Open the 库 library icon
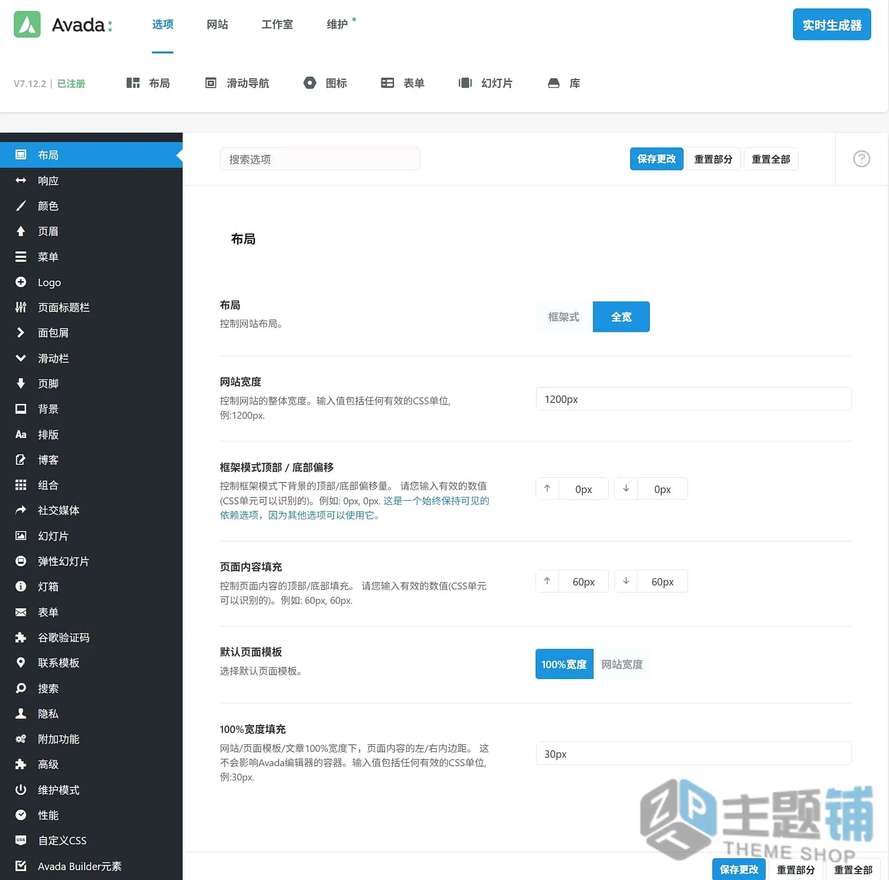The image size is (889, 880). 553,83
